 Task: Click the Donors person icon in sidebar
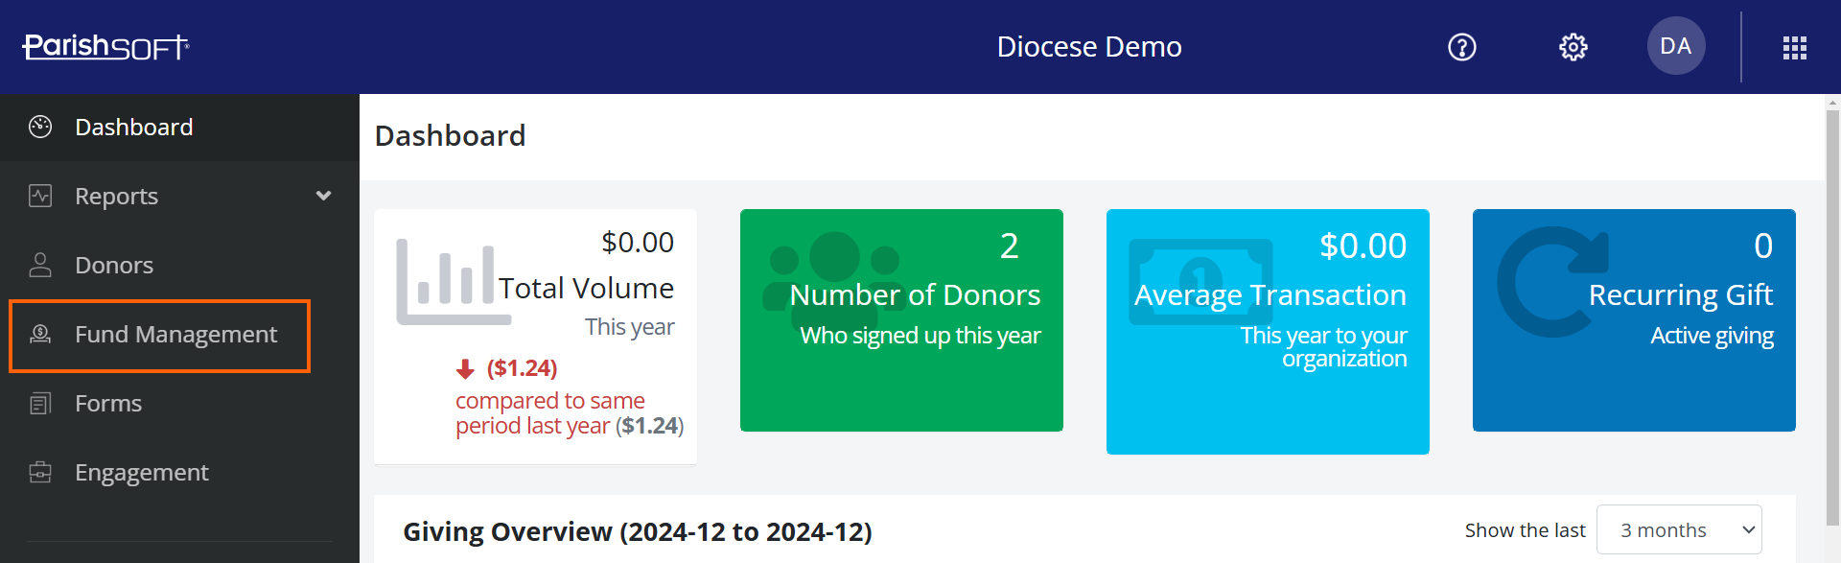(x=40, y=265)
